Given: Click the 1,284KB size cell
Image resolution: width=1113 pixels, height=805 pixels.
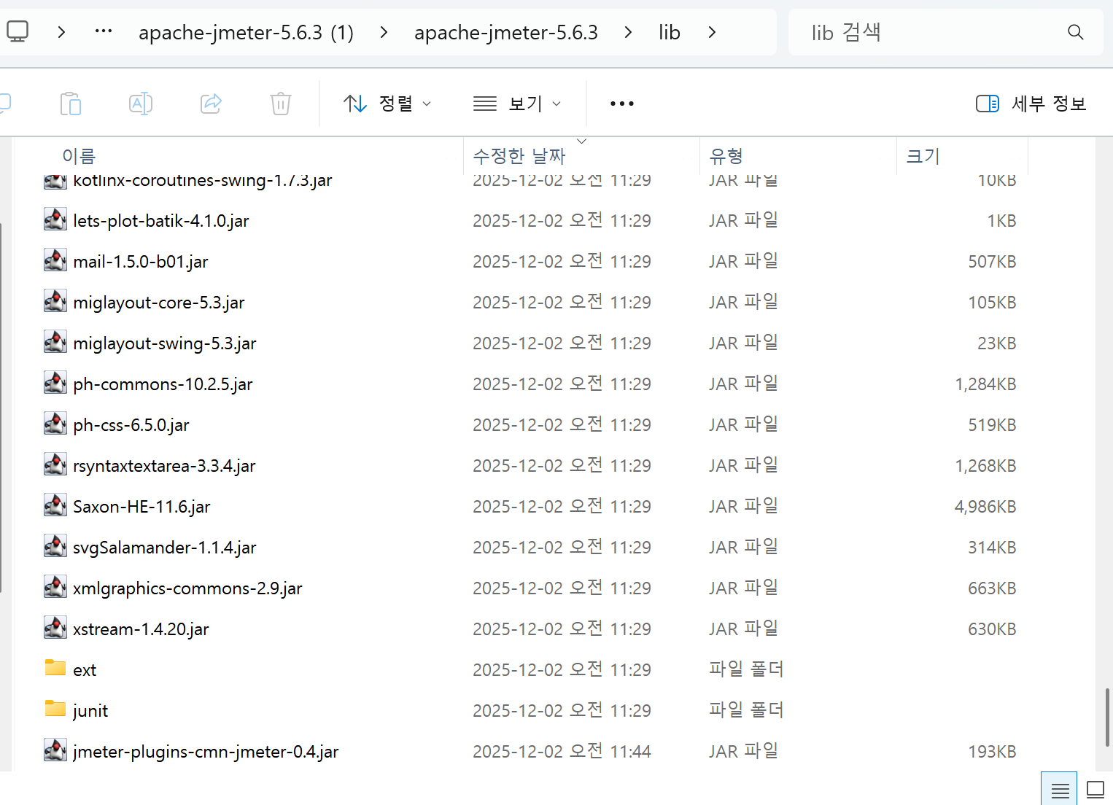Looking at the screenshot, I should [985, 384].
